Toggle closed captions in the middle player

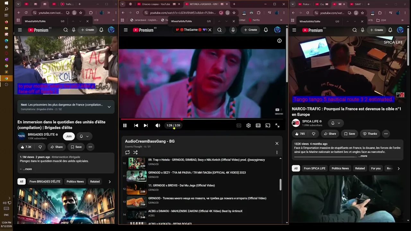tap(239, 125)
